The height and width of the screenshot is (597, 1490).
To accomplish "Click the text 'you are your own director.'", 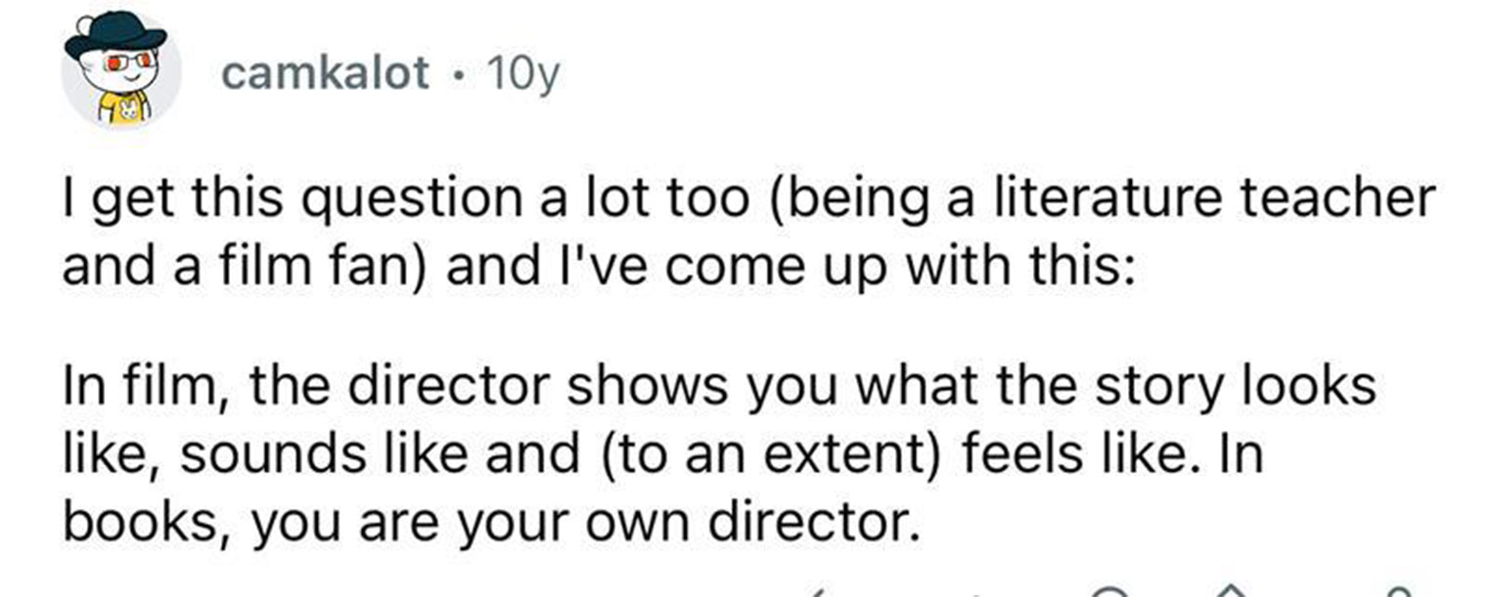I will click(x=585, y=525).
